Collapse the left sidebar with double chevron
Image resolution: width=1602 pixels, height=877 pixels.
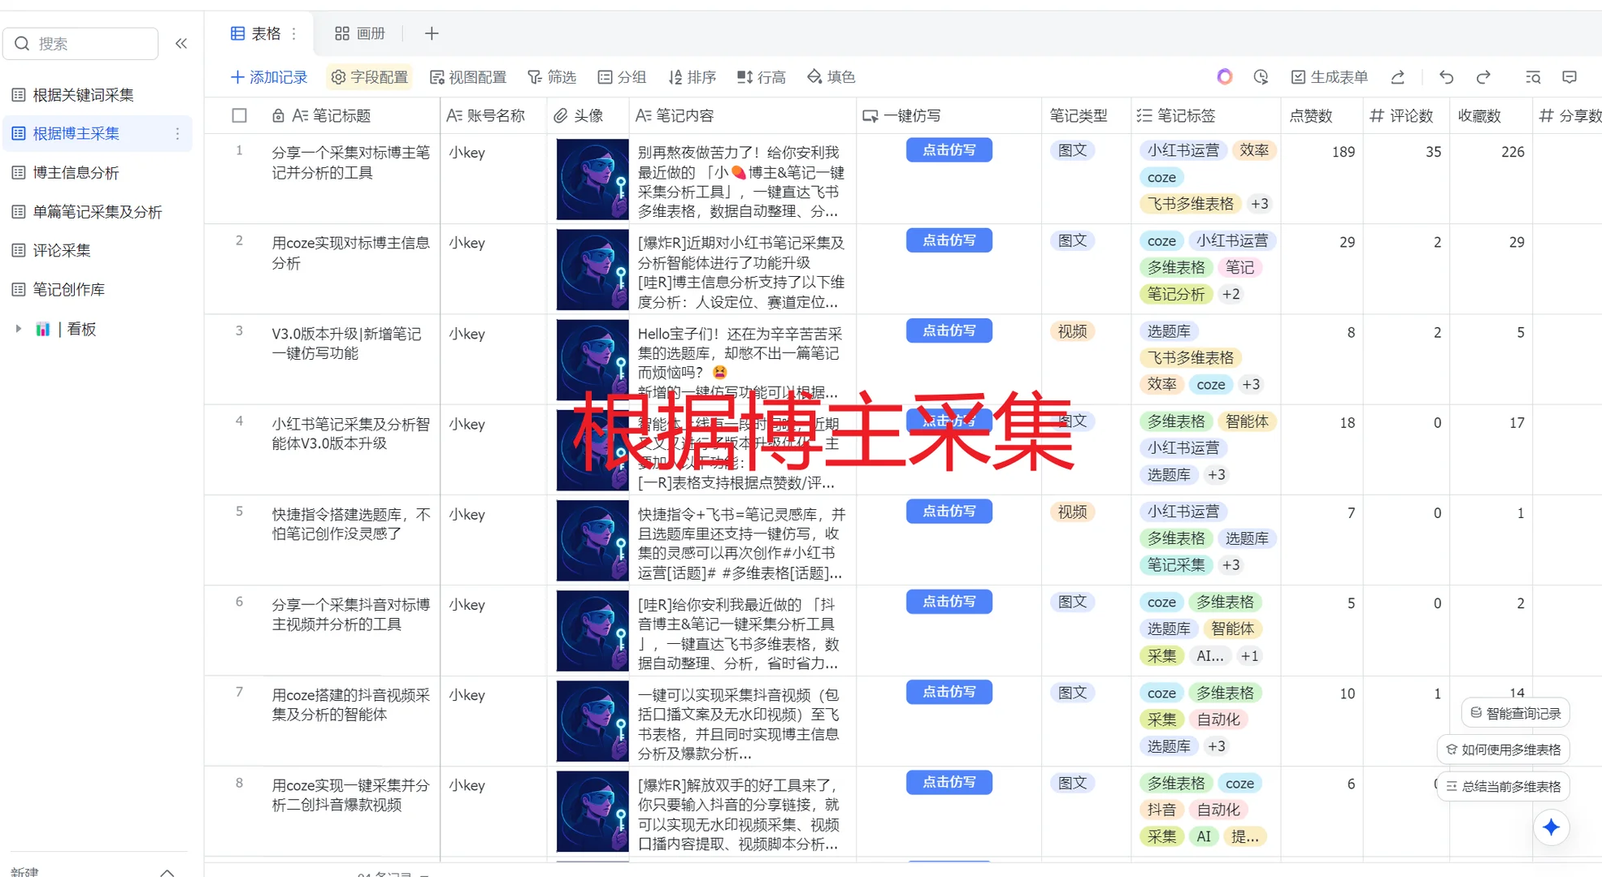(181, 44)
